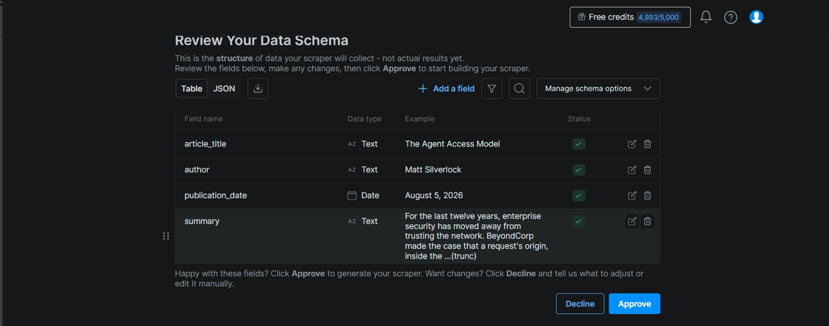Image resolution: width=829 pixels, height=326 pixels.
Task: Select the article_title field name
Action: click(x=205, y=144)
